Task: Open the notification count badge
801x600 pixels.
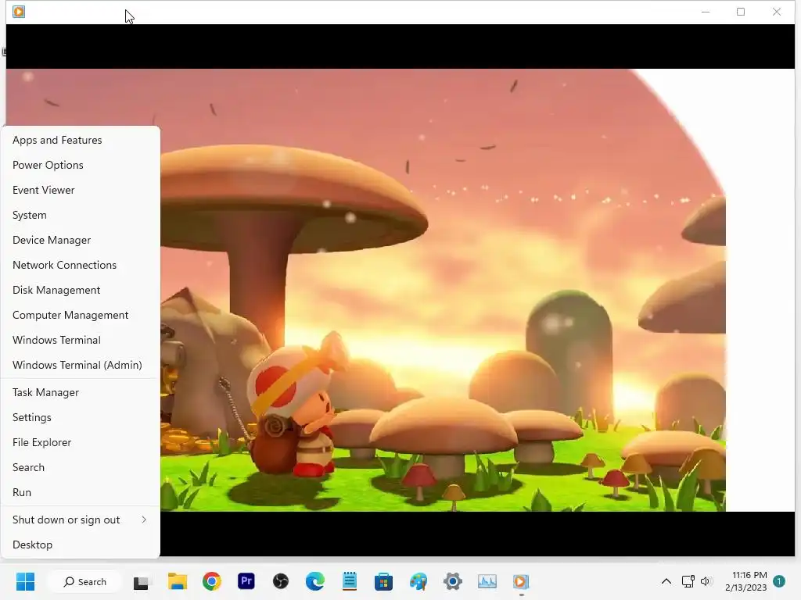Action: [x=779, y=581]
